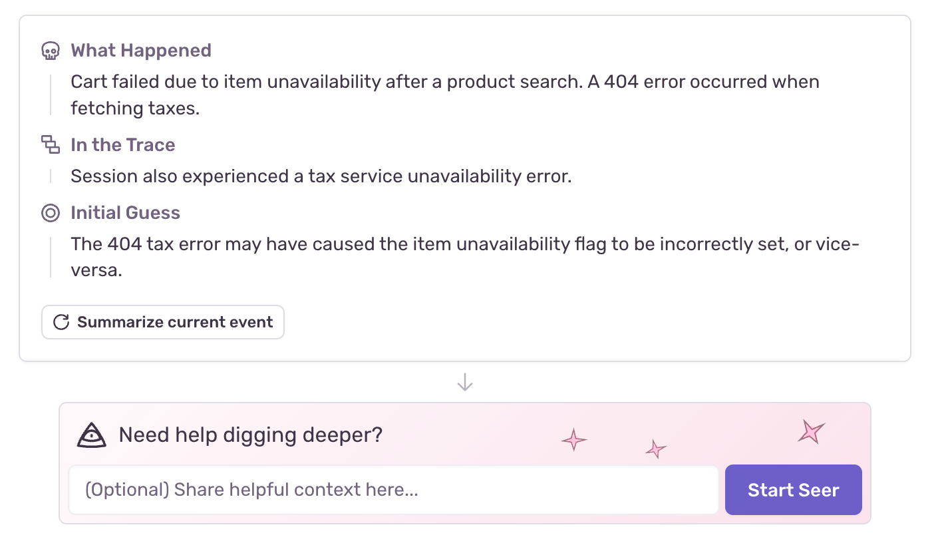Click the middle pink sparkle above the input

(x=655, y=449)
